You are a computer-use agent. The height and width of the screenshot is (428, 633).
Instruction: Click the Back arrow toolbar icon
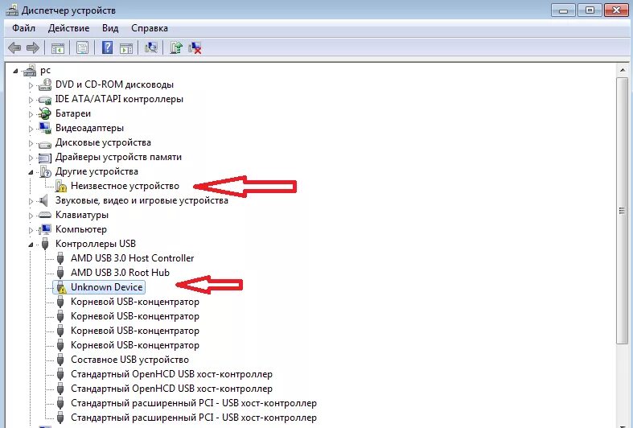tap(14, 48)
